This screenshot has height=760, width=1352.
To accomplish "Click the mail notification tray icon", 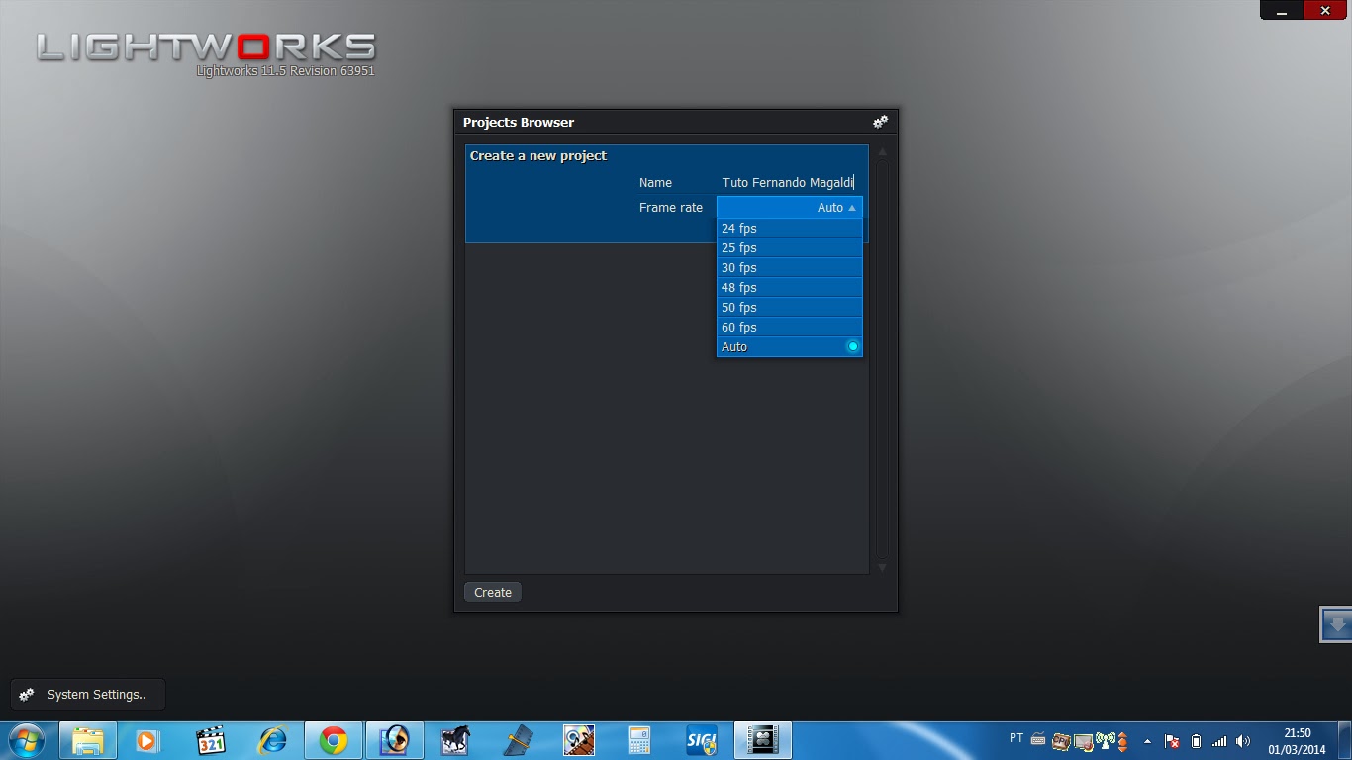I will [1083, 741].
